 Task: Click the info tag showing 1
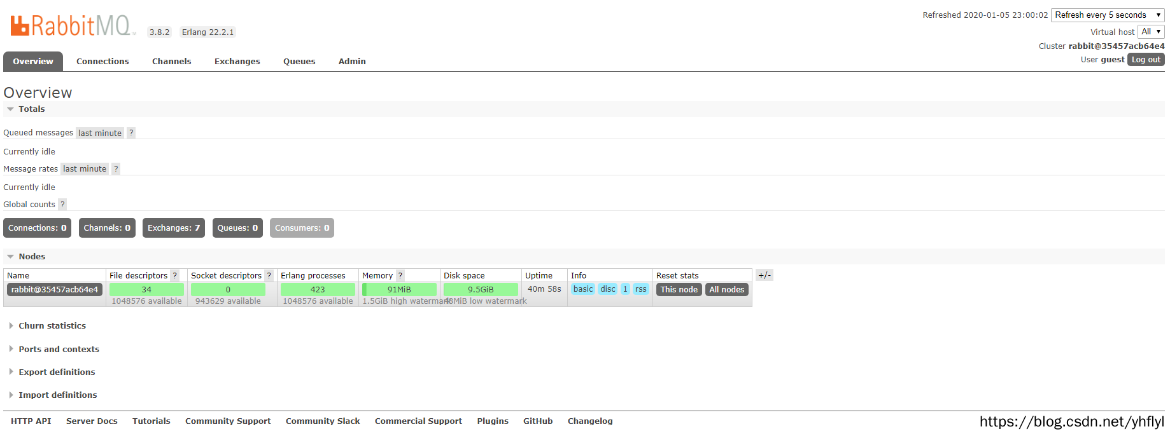pyautogui.click(x=625, y=289)
